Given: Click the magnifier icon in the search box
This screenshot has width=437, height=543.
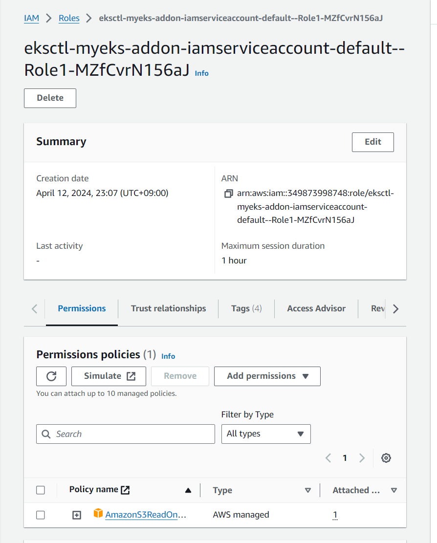Looking at the screenshot, I should point(46,434).
